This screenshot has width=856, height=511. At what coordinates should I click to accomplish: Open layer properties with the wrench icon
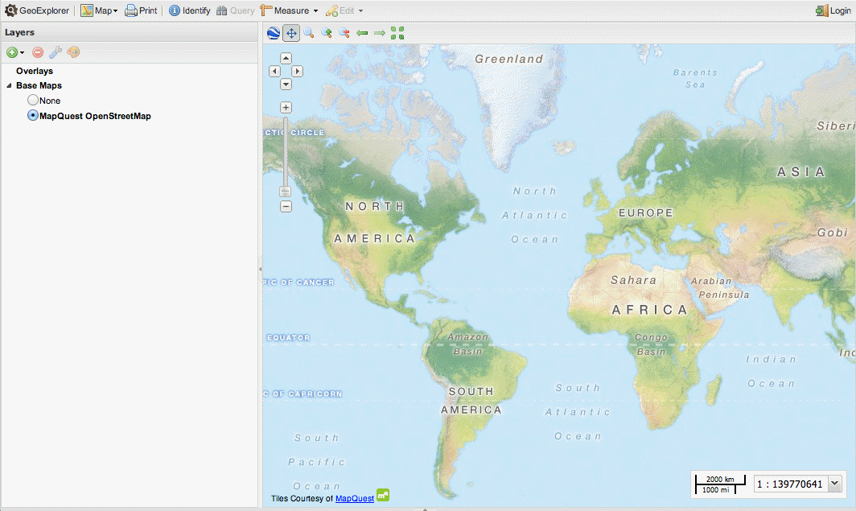55,52
